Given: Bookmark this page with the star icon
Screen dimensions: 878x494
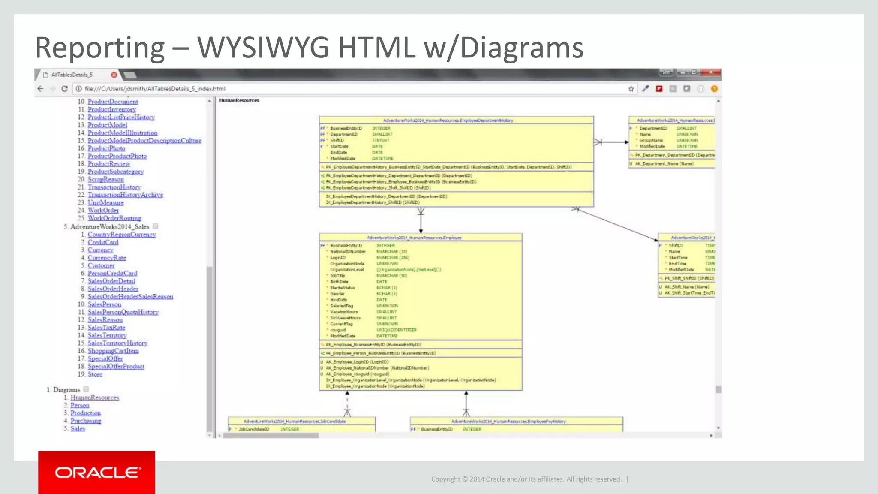Looking at the screenshot, I should tap(631, 89).
